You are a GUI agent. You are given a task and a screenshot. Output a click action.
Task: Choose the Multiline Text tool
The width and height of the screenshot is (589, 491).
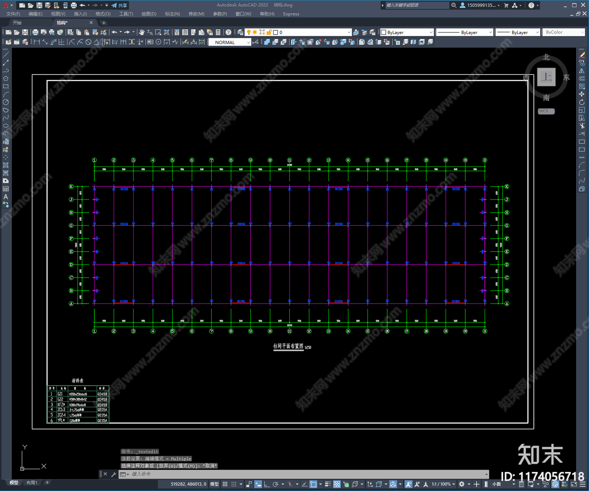coord(6,197)
